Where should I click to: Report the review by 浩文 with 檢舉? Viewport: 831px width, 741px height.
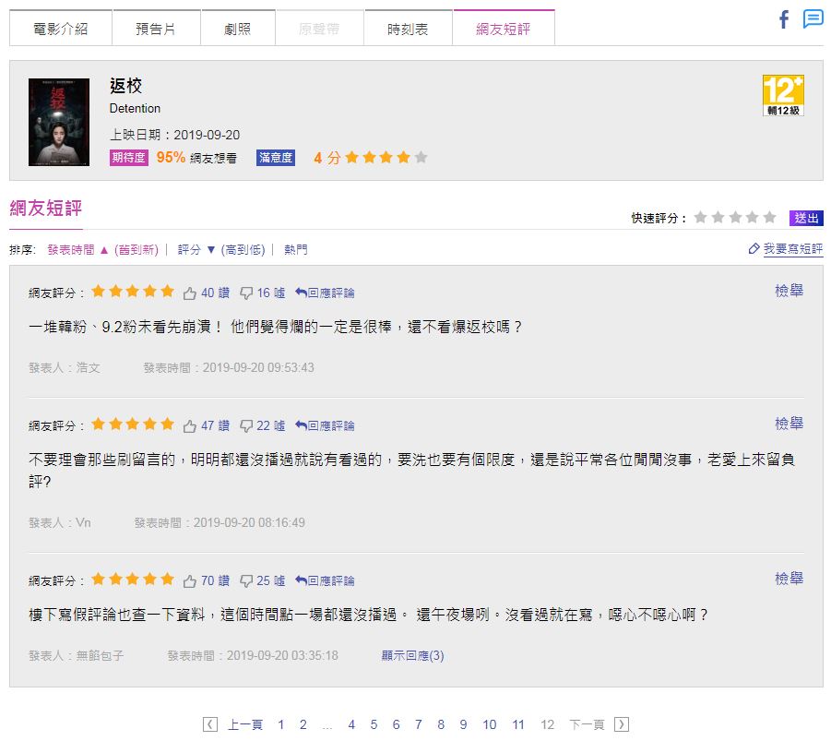click(789, 290)
